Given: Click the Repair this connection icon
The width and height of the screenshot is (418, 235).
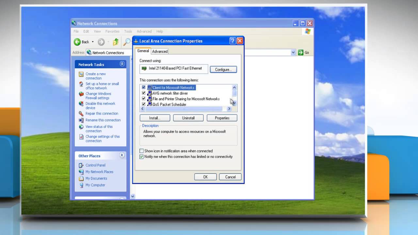Looking at the screenshot, I should [x=81, y=114].
